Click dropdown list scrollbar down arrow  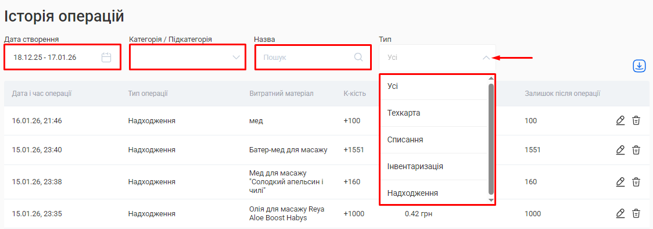491,201
